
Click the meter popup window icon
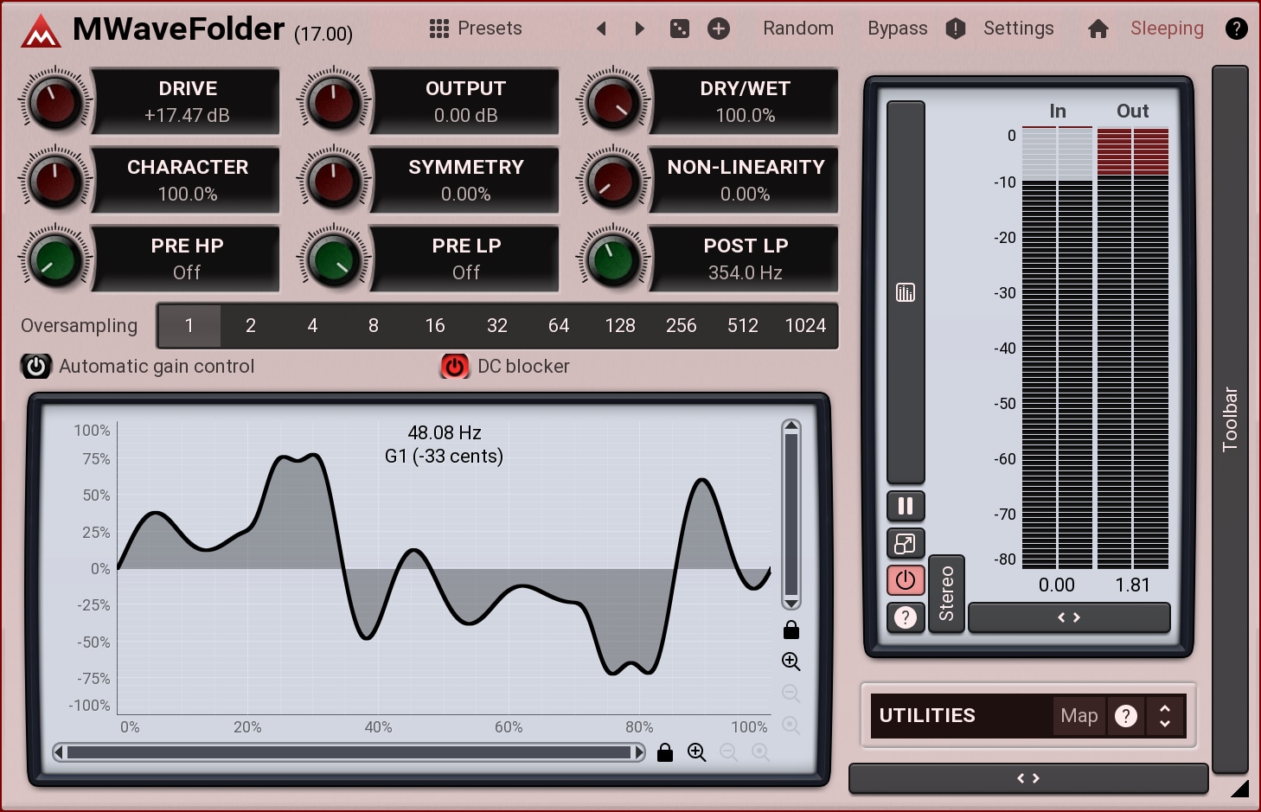point(906,544)
